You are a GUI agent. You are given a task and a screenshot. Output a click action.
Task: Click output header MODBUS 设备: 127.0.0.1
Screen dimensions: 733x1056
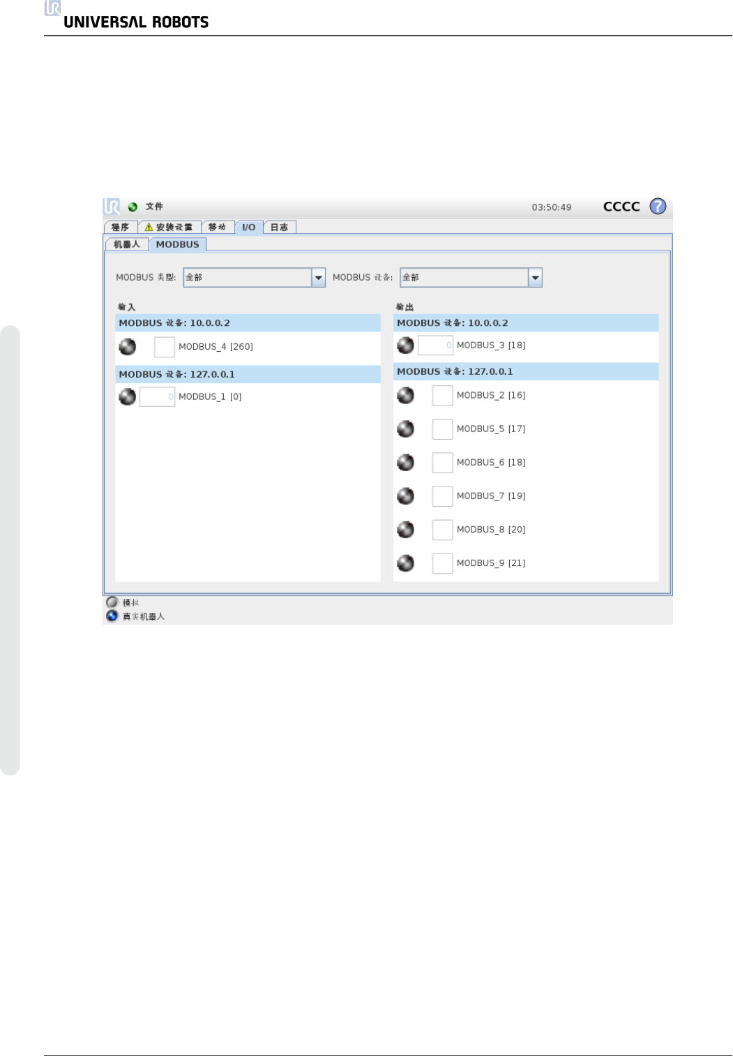coord(526,372)
